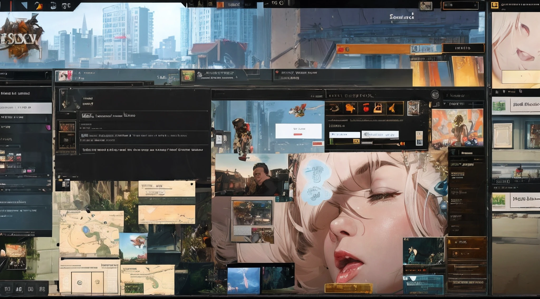540x299 pixels.
Task: Click the orange bird icon in top-left toolbar
Action: tap(39, 6)
